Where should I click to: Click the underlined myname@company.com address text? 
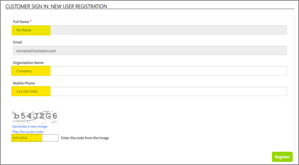[x=36, y=51]
